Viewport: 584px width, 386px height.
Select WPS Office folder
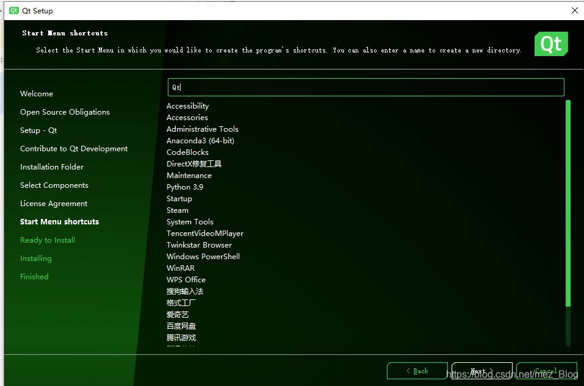point(186,279)
